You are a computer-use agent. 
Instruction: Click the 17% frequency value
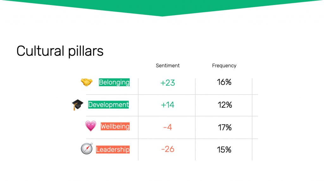[225, 127]
